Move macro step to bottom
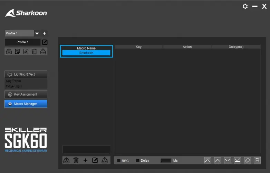Viewport: 270px width, 173px height. [x=238, y=161]
